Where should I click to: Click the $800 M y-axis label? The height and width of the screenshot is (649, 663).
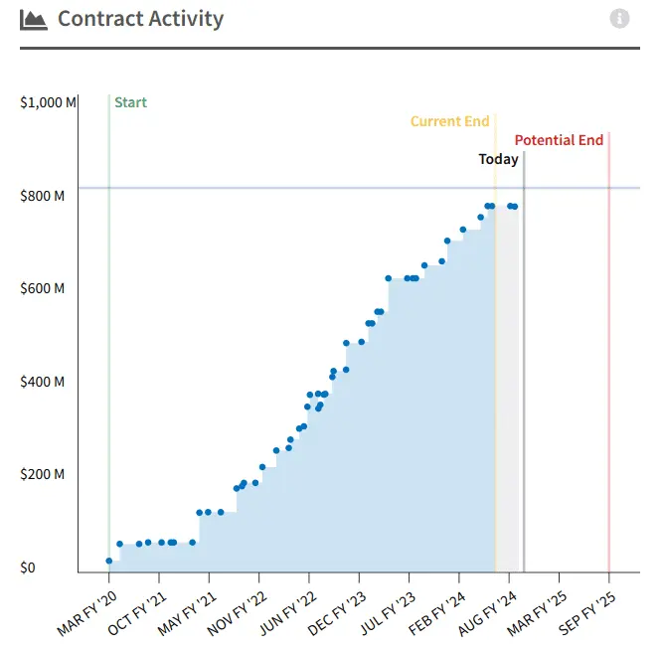coord(43,196)
